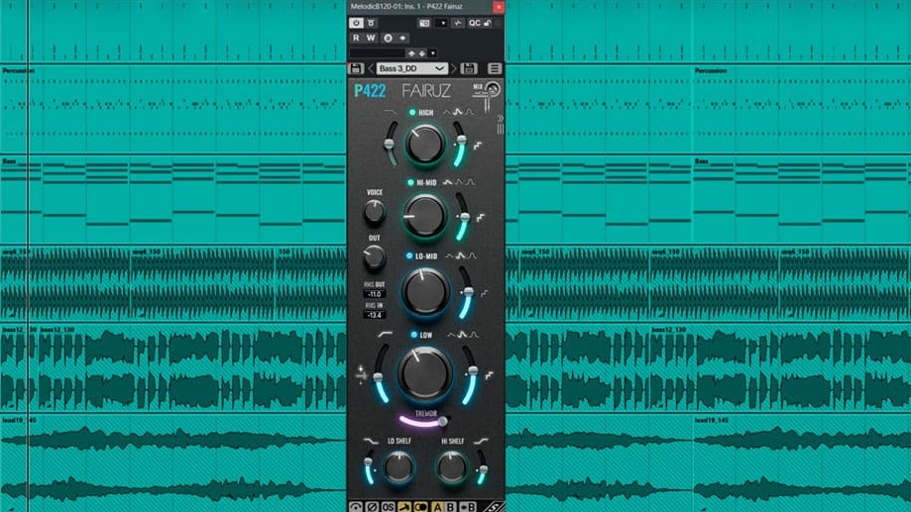Click the HI SHELF knob

(451, 466)
